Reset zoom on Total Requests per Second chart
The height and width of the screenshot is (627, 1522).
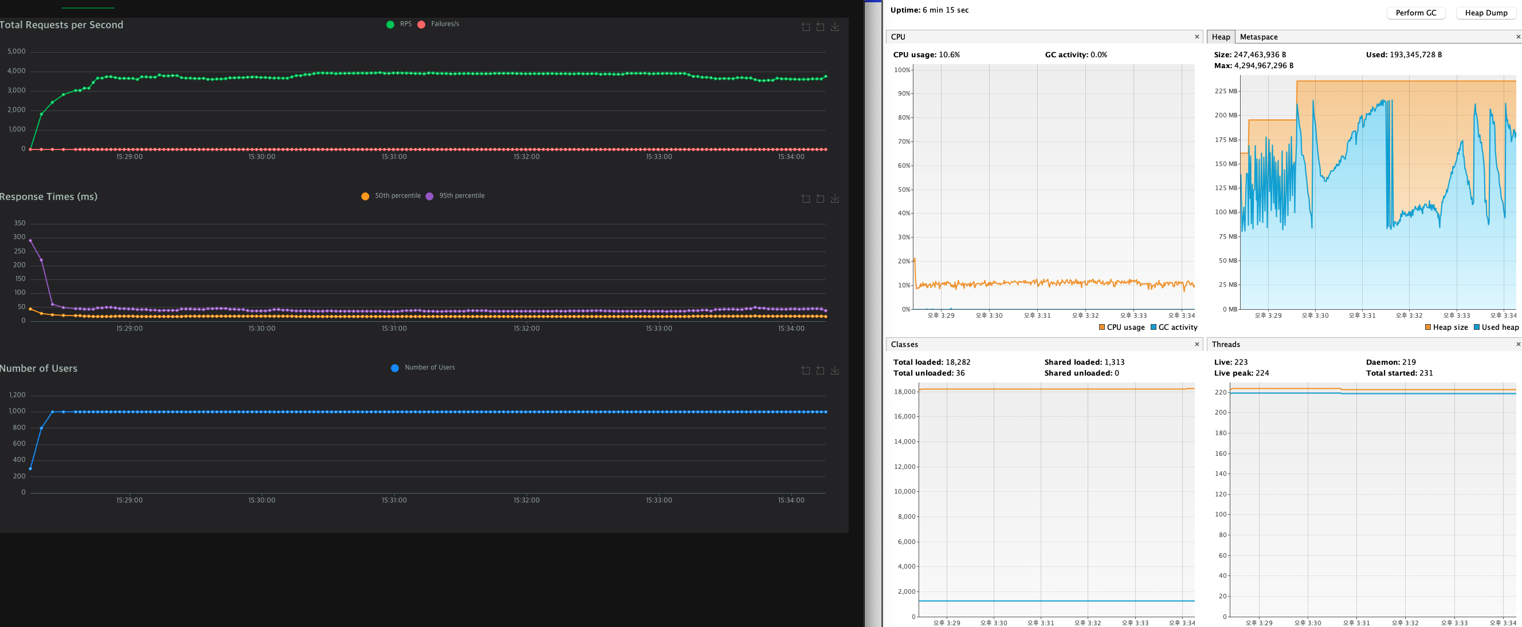tap(820, 27)
